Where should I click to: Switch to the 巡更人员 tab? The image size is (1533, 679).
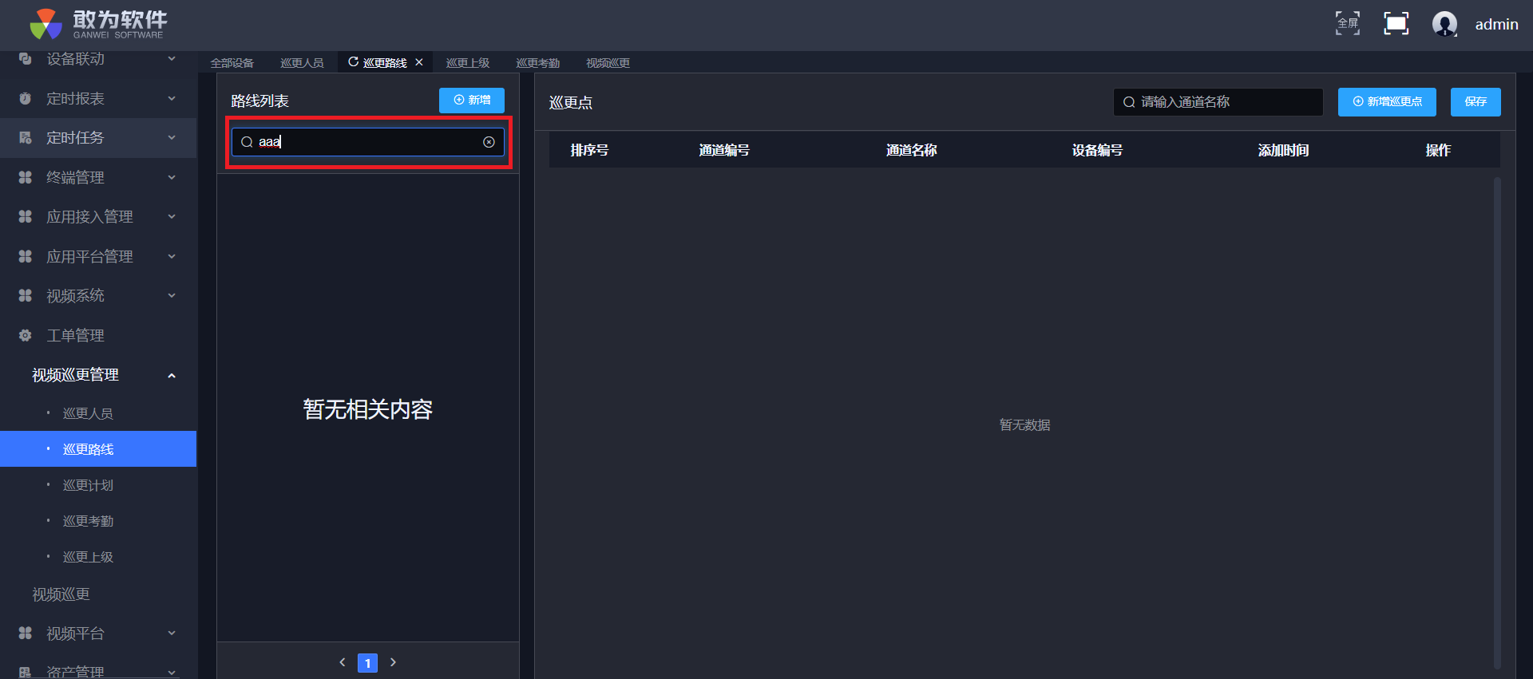302,63
